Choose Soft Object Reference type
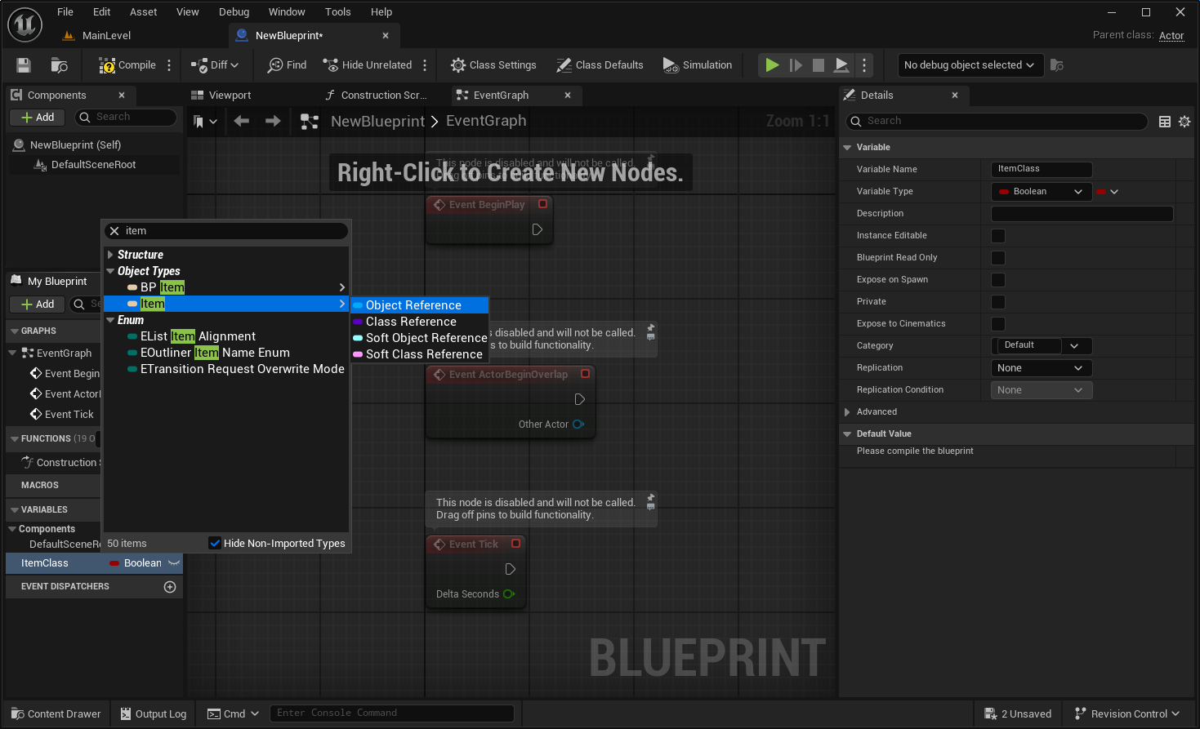The image size is (1200, 729). point(420,338)
